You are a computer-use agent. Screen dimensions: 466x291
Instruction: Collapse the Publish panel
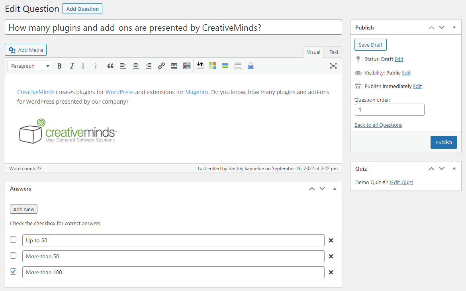click(454, 28)
